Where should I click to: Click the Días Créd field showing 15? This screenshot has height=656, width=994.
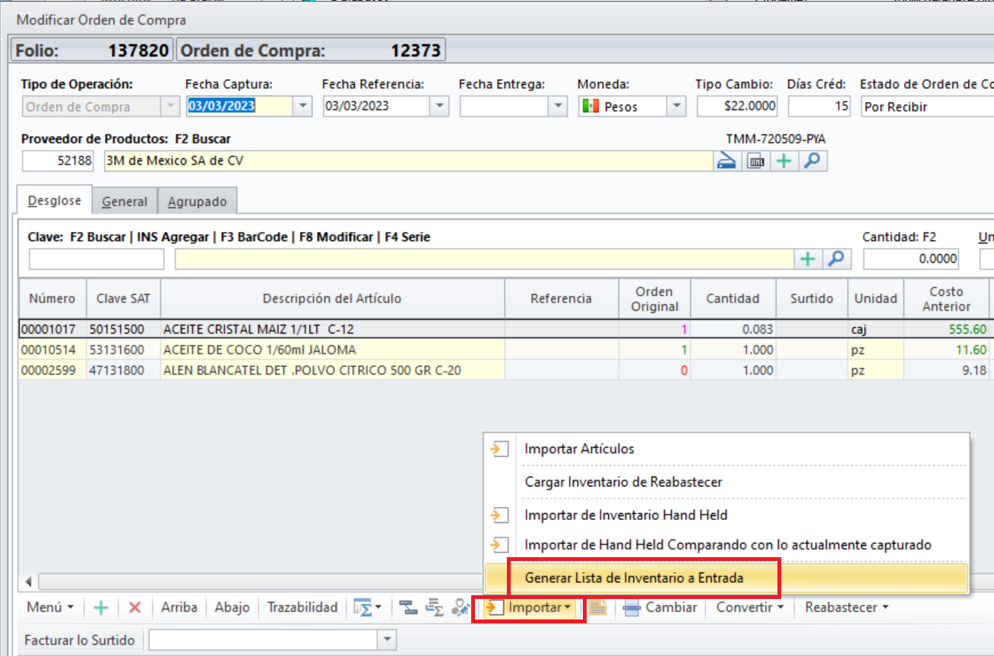pos(819,106)
